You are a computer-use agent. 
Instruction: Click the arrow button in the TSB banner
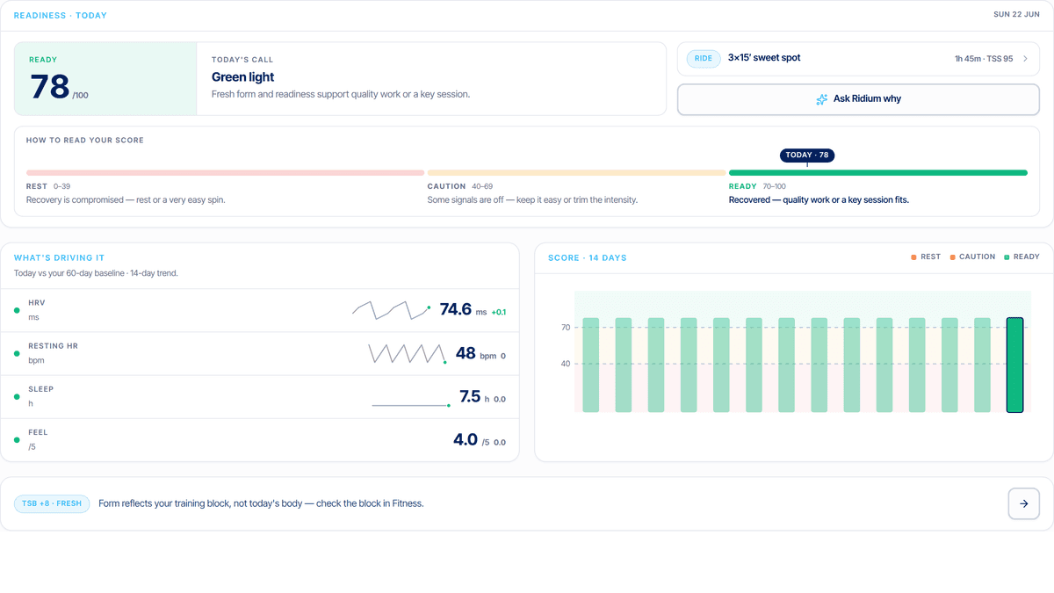(1024, 504)
